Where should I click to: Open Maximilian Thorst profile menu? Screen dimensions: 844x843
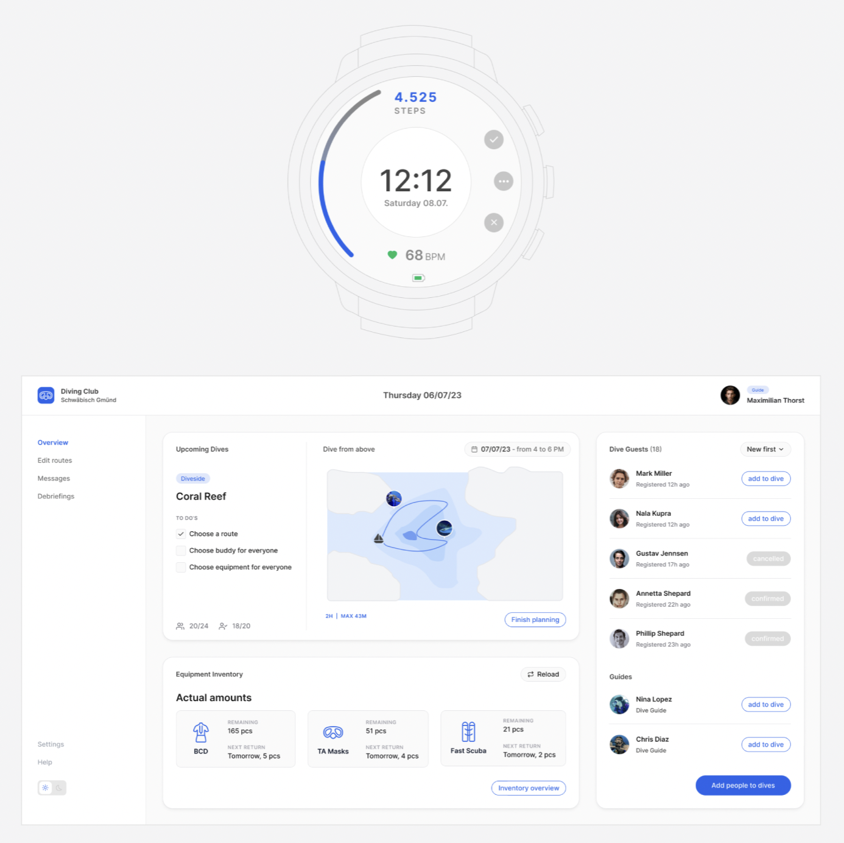point(762,396)
